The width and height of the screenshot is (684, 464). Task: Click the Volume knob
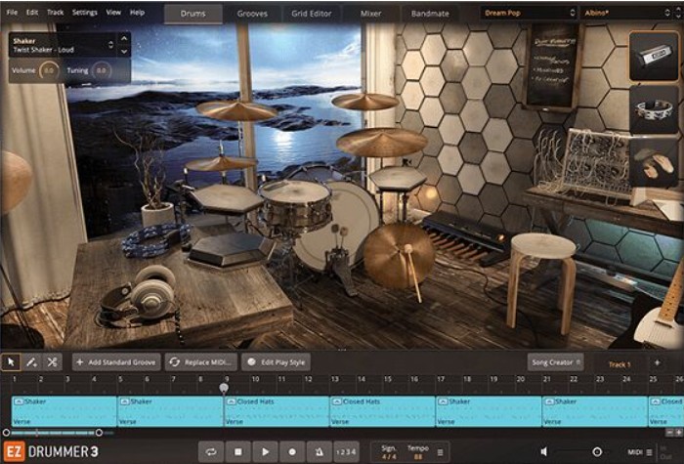tap(49, 70)
